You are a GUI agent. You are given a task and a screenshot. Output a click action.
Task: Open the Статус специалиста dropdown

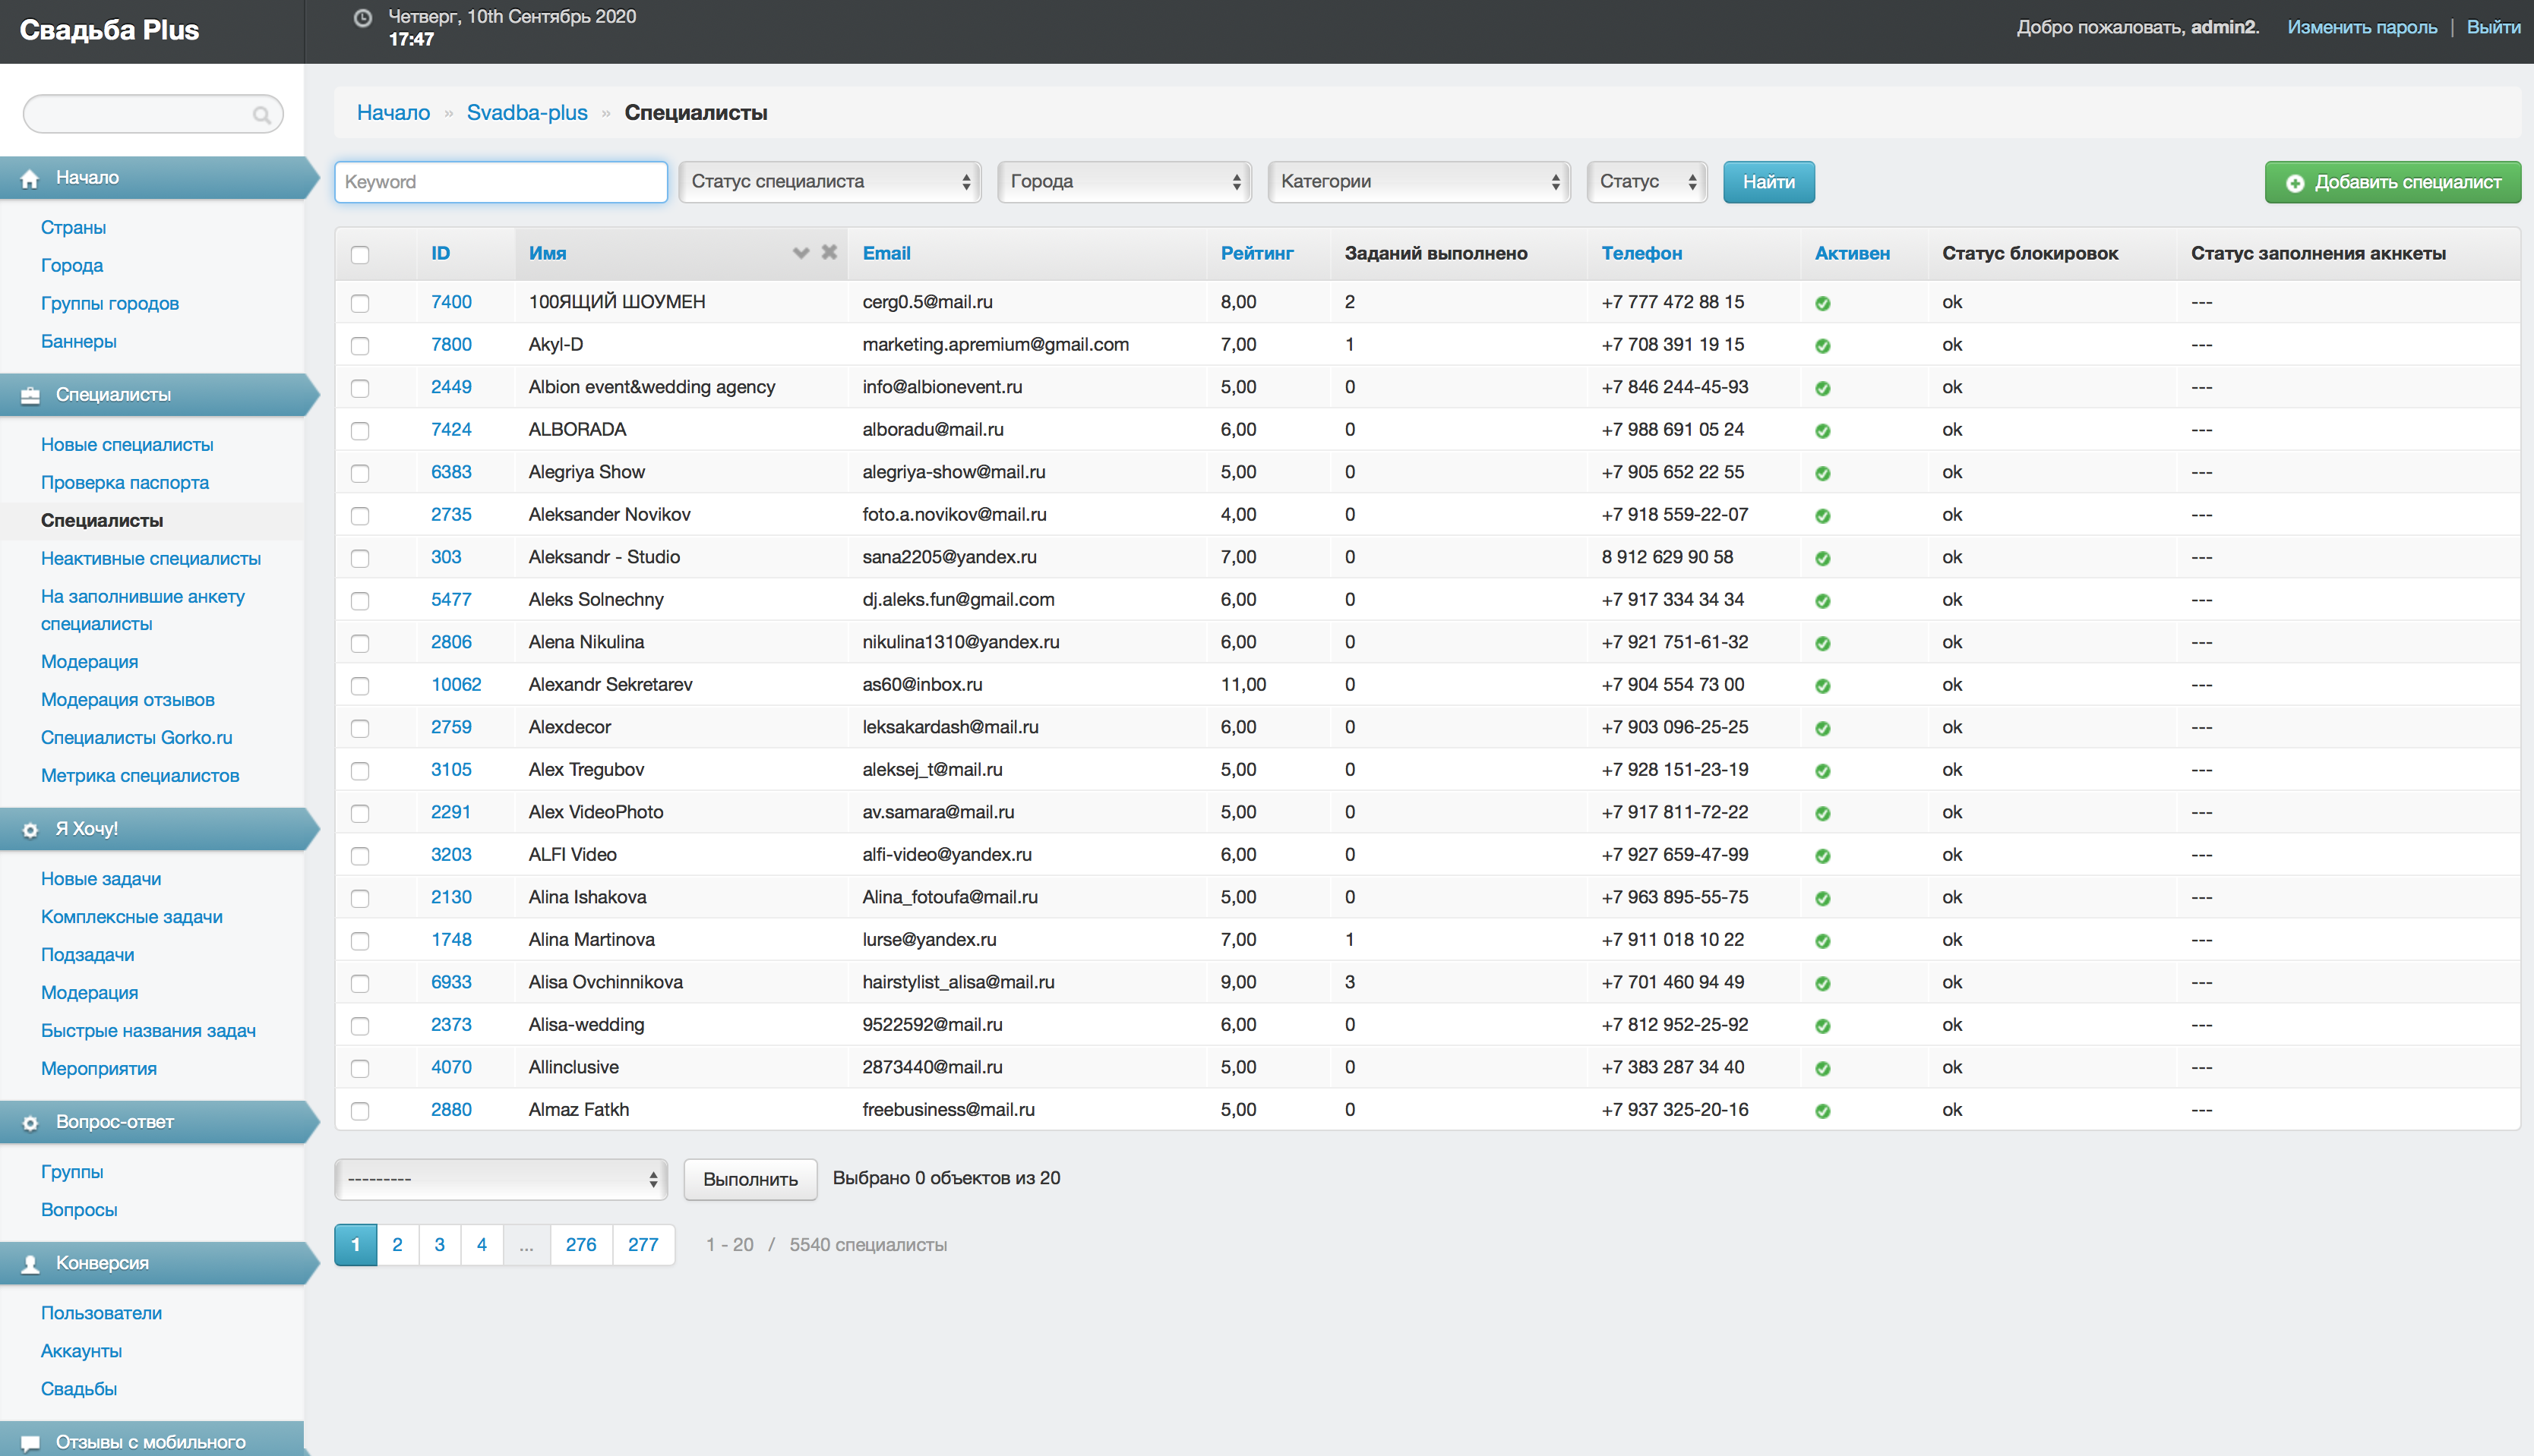coord(829,182)
